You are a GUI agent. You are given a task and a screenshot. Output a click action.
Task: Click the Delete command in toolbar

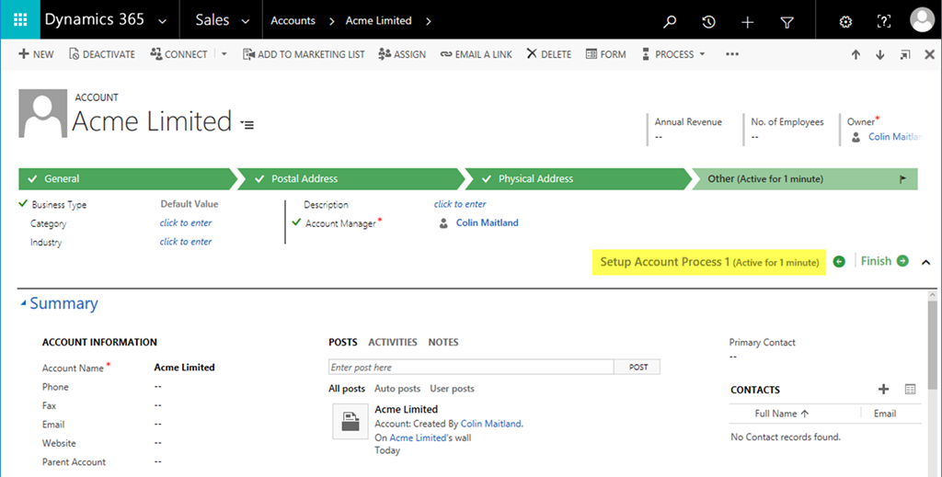point(549,54)
